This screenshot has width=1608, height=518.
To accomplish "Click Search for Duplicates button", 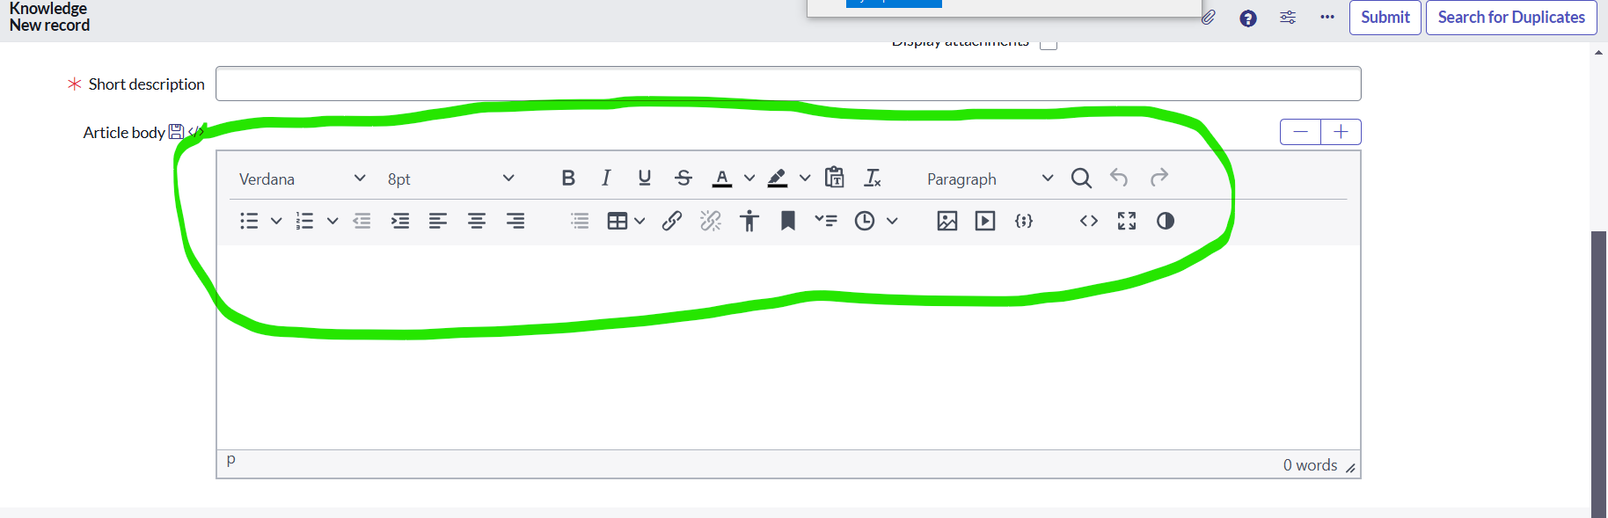I will click(1511, 18).
